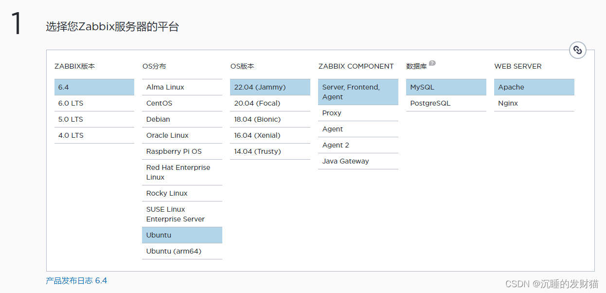Choose Raspberry Pi OS distribution

(182, 151)
